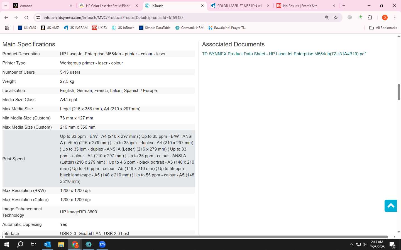This screenshot has height=250, width=401.
Task: Open File Explorer from the taskbar
Action: 61,244
